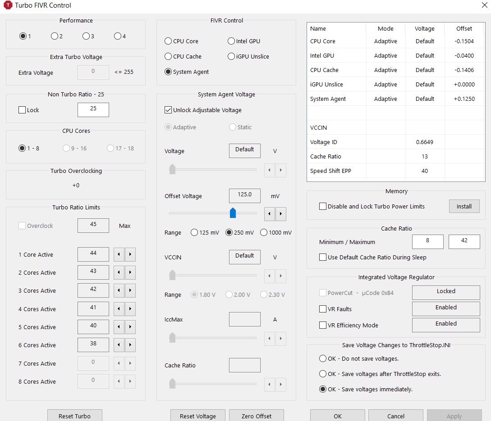Increase 5 Cores Active ratio arrow
491x421 pixels.
130,327
